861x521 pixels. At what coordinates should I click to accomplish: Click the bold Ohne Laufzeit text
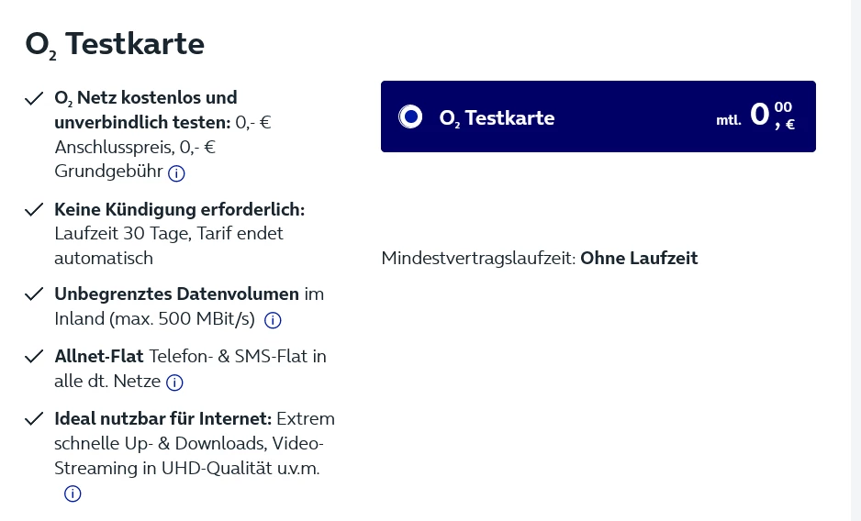click(x=639, y=258)
